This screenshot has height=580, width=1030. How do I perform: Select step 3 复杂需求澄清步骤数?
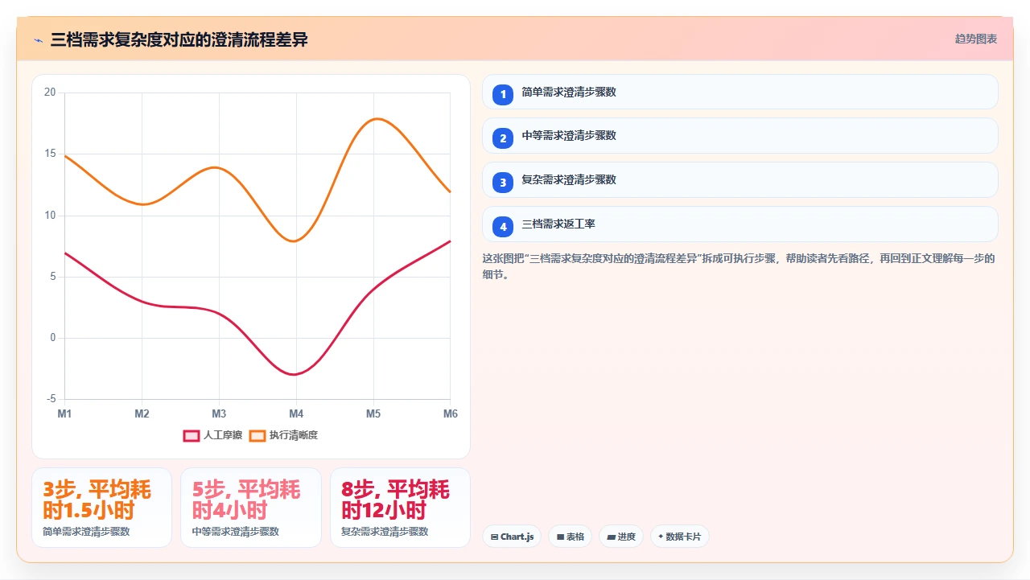tap(740, 180)
